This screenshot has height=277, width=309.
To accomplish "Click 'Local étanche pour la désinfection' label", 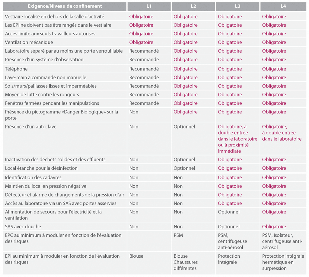I will [x=41, y=168].
